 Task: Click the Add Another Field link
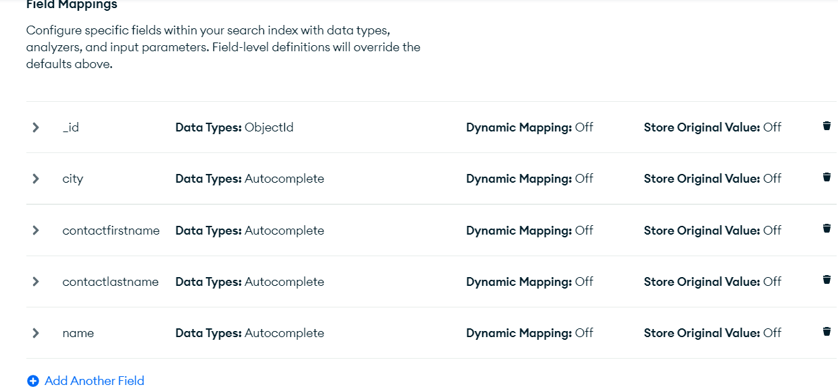(x=94, y=381)
